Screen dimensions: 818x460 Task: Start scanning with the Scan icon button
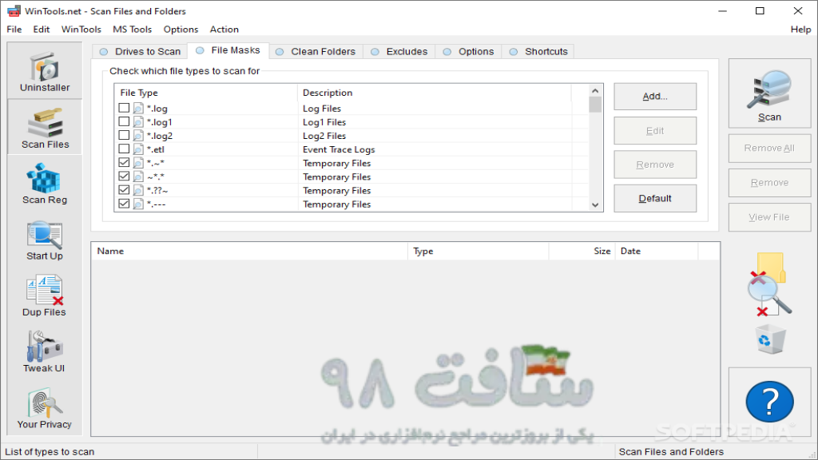[x=769, y=93]
